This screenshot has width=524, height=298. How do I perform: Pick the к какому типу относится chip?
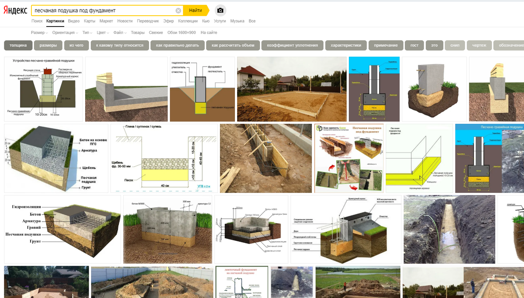tap(120, 45)
